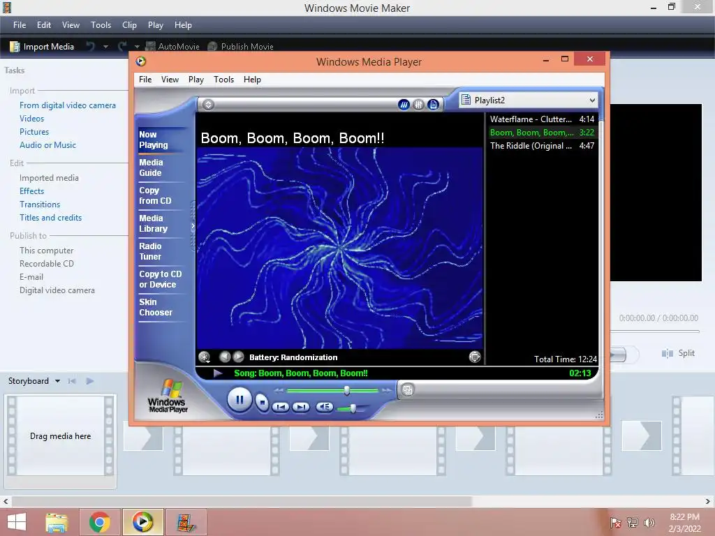Click the storyboard horizontal scrollbar
Screen dimensions: 715x536
coord(242,501)
